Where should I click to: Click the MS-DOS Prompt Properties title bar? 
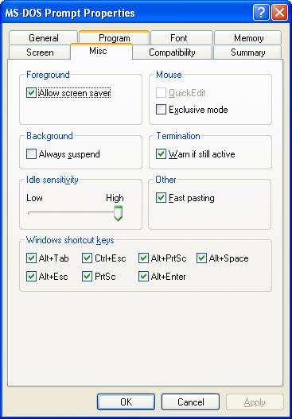(x=126, y=13)
